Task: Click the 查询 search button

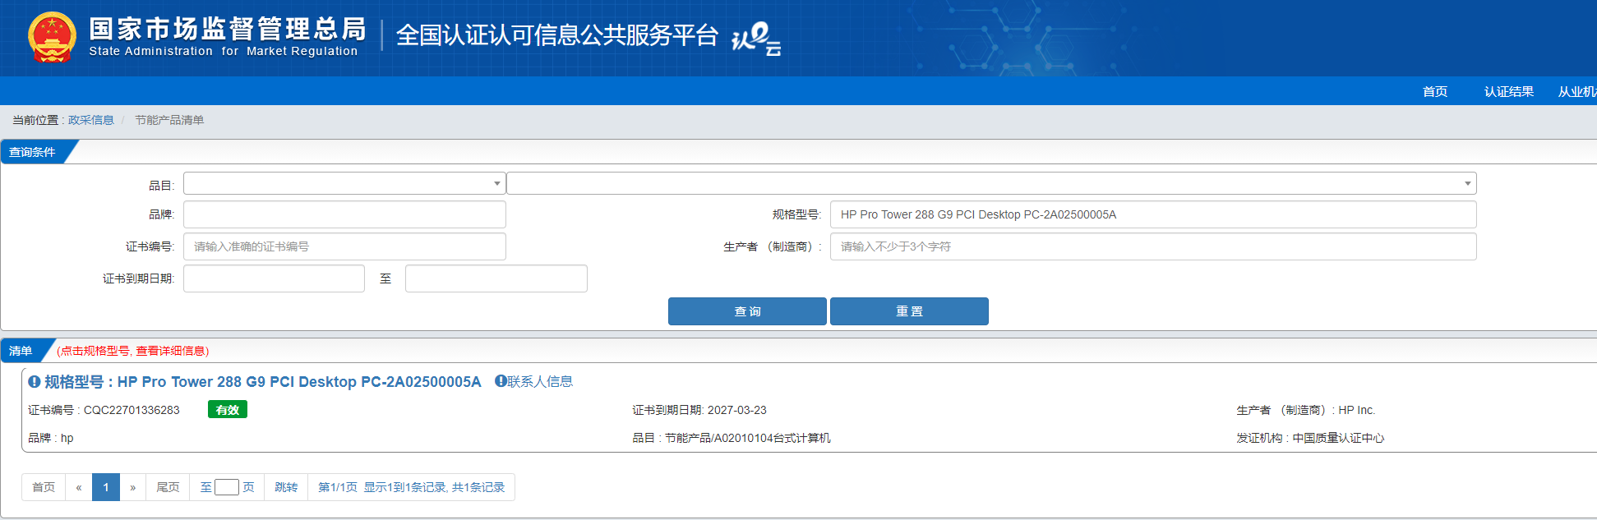Action: tap(747, 311)
